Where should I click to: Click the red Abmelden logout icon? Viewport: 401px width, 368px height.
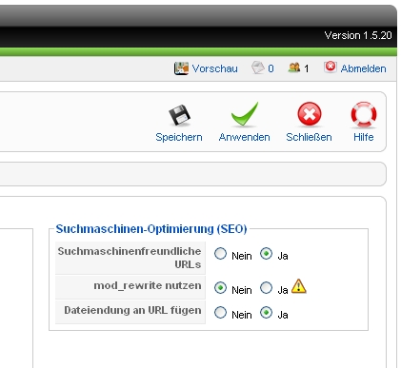(331, 68)
